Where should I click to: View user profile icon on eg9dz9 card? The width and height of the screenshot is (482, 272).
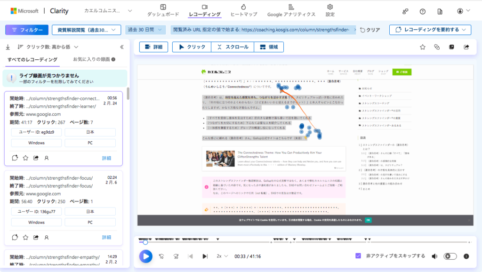[47, 158]
